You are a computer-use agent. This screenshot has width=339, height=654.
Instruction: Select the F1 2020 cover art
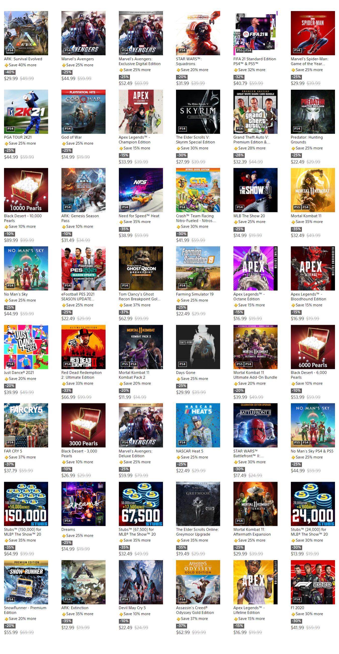pos(313,582)
